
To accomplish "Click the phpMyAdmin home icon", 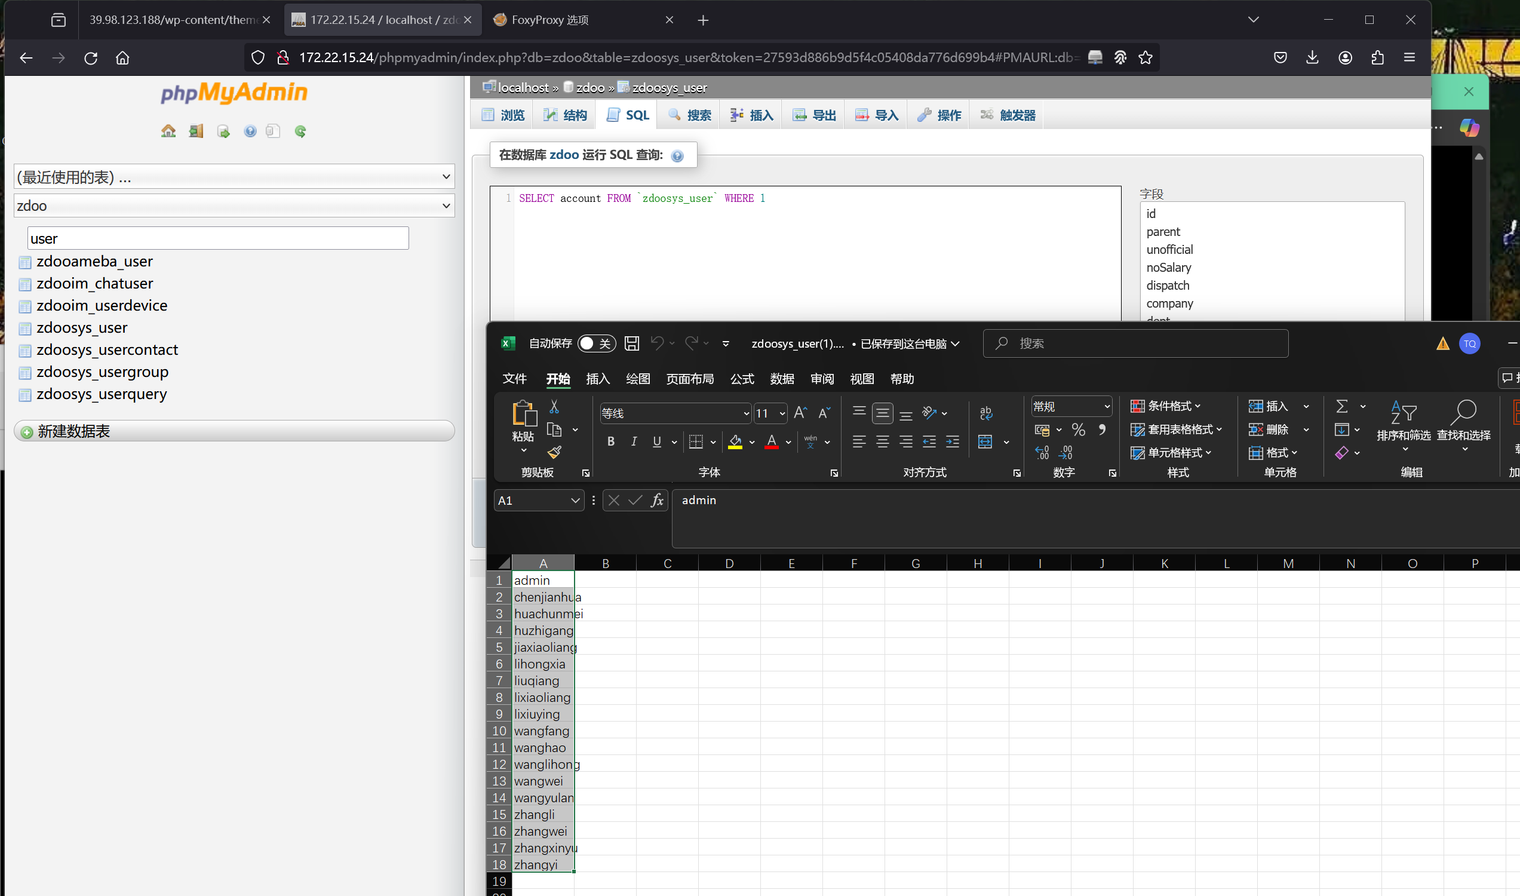I will 168,131.
